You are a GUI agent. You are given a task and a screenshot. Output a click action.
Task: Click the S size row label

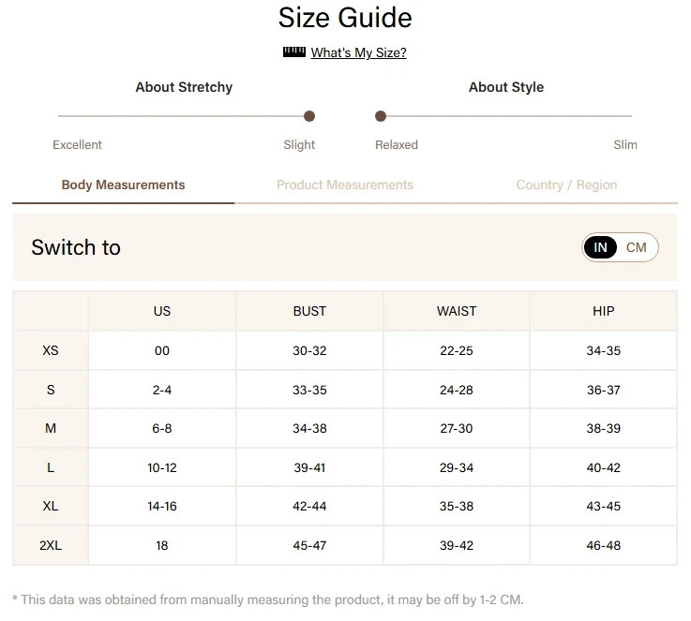coord(51,390)
